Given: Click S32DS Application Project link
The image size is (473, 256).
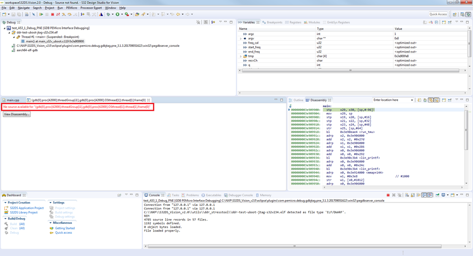Looking at the screenshot, I should 27,208.
